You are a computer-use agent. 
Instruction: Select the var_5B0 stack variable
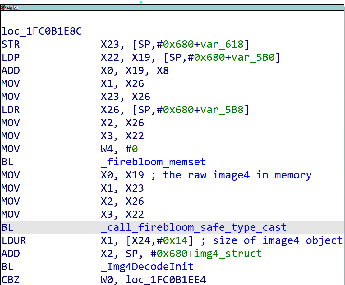tap(253, 57)
